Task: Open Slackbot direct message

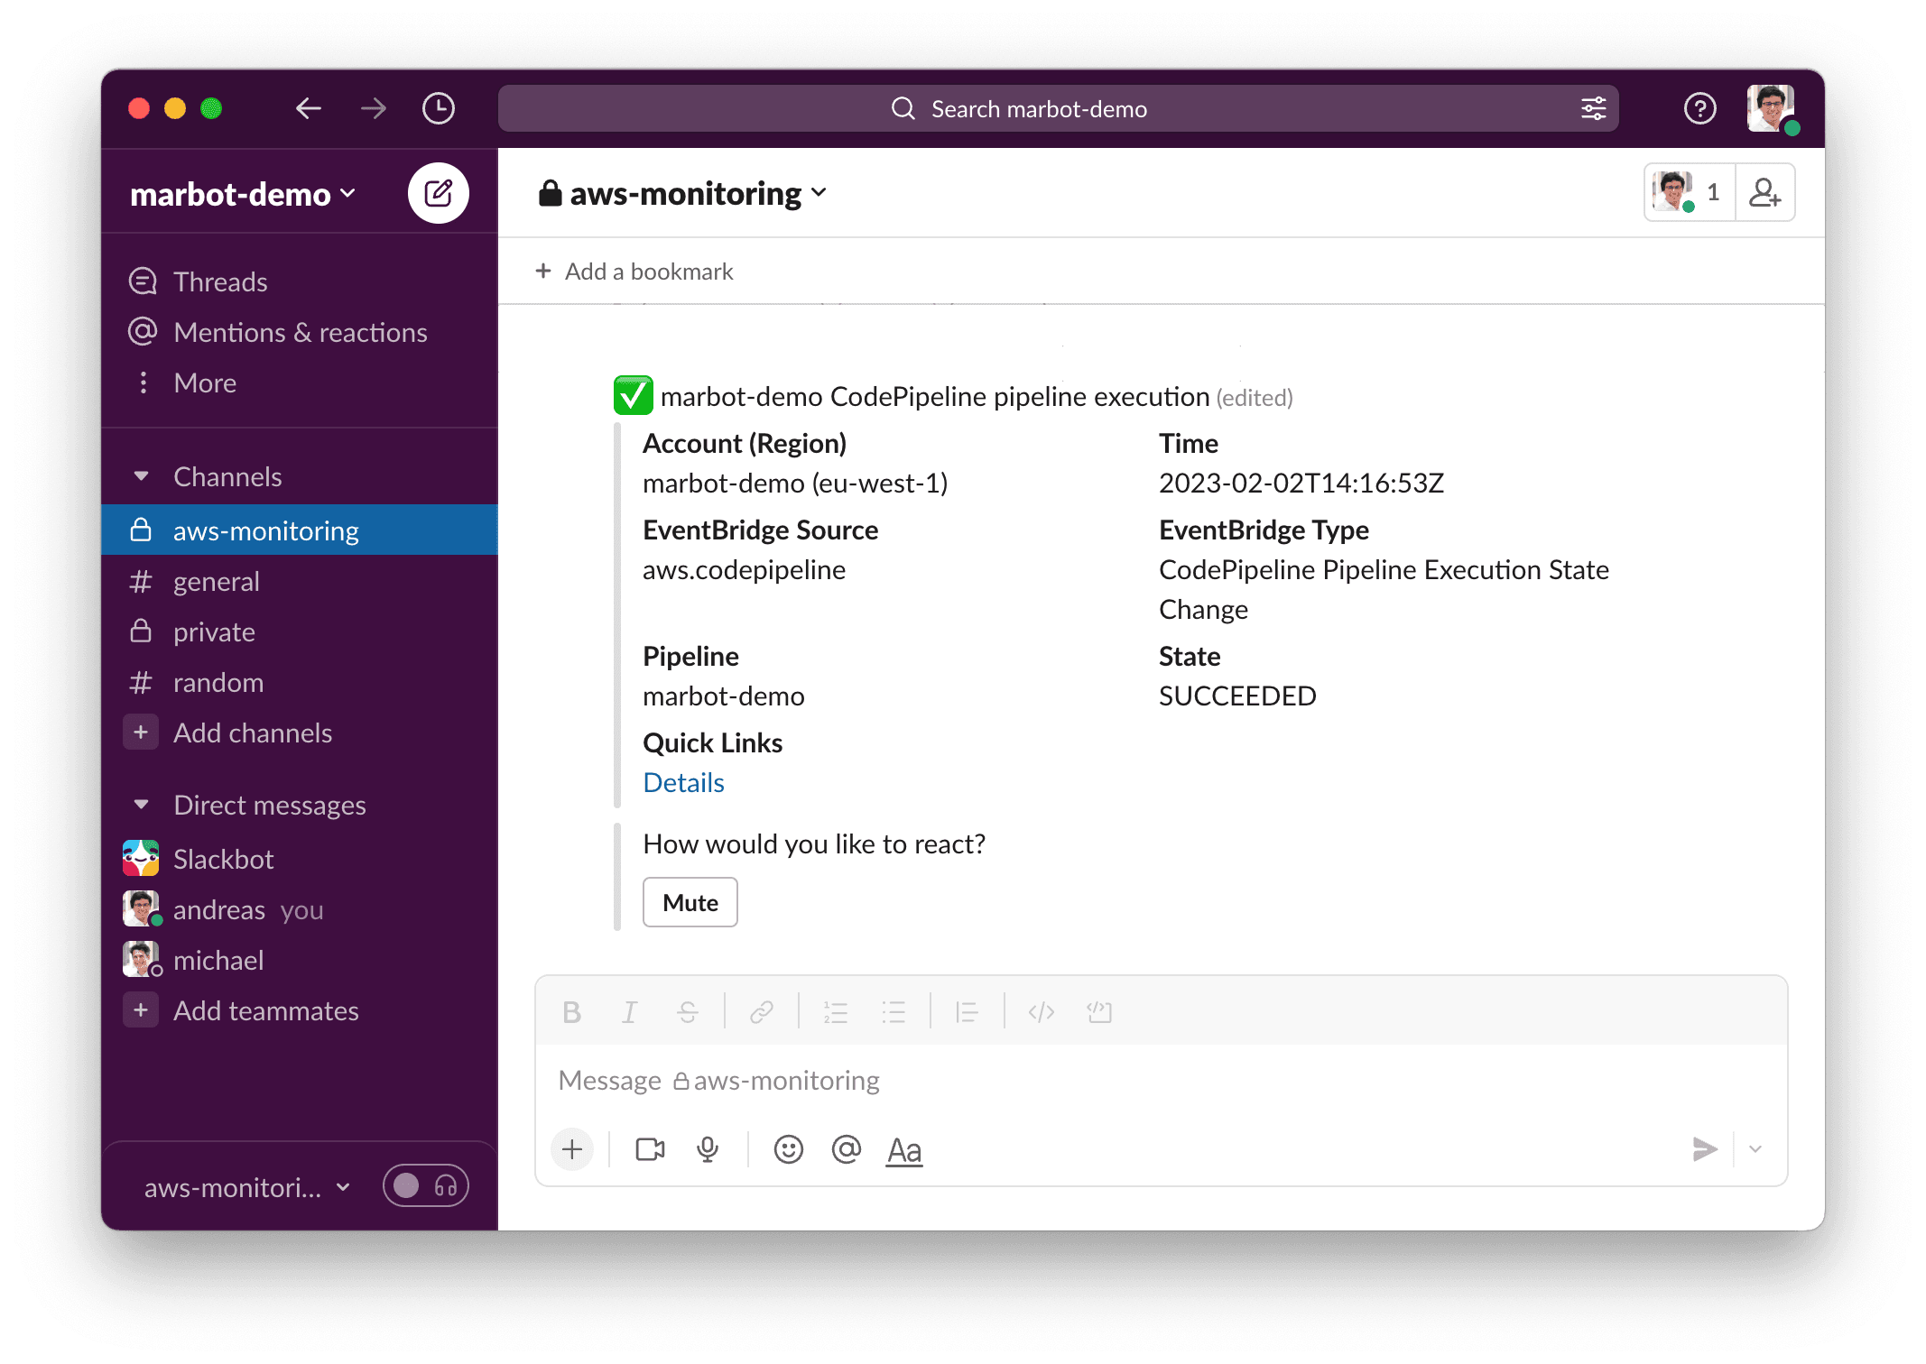Action: pos(300,859)
